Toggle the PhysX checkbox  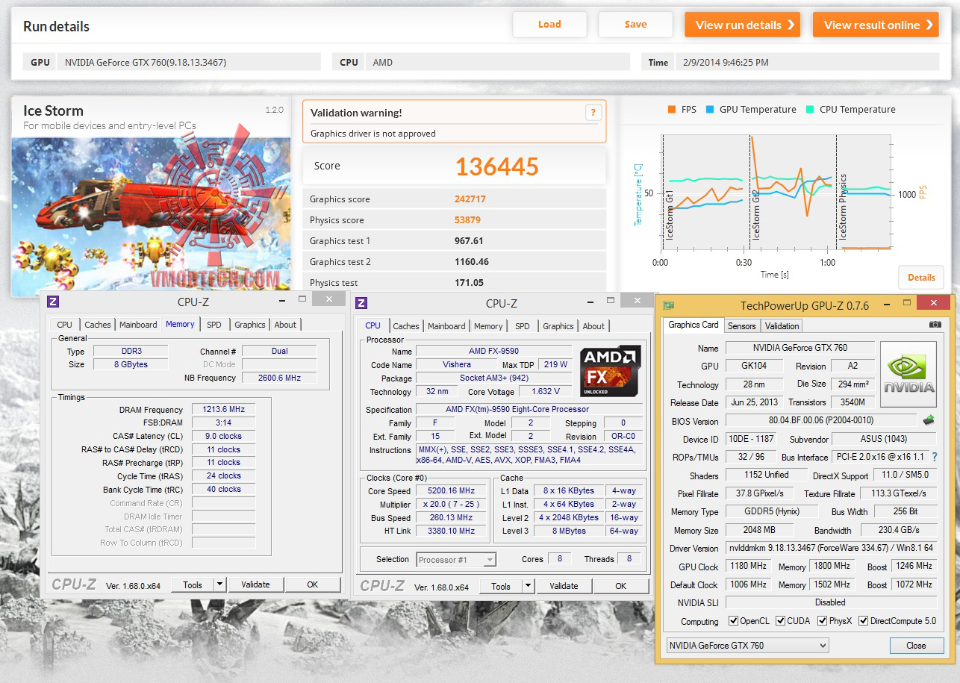(x=823, y=621)
